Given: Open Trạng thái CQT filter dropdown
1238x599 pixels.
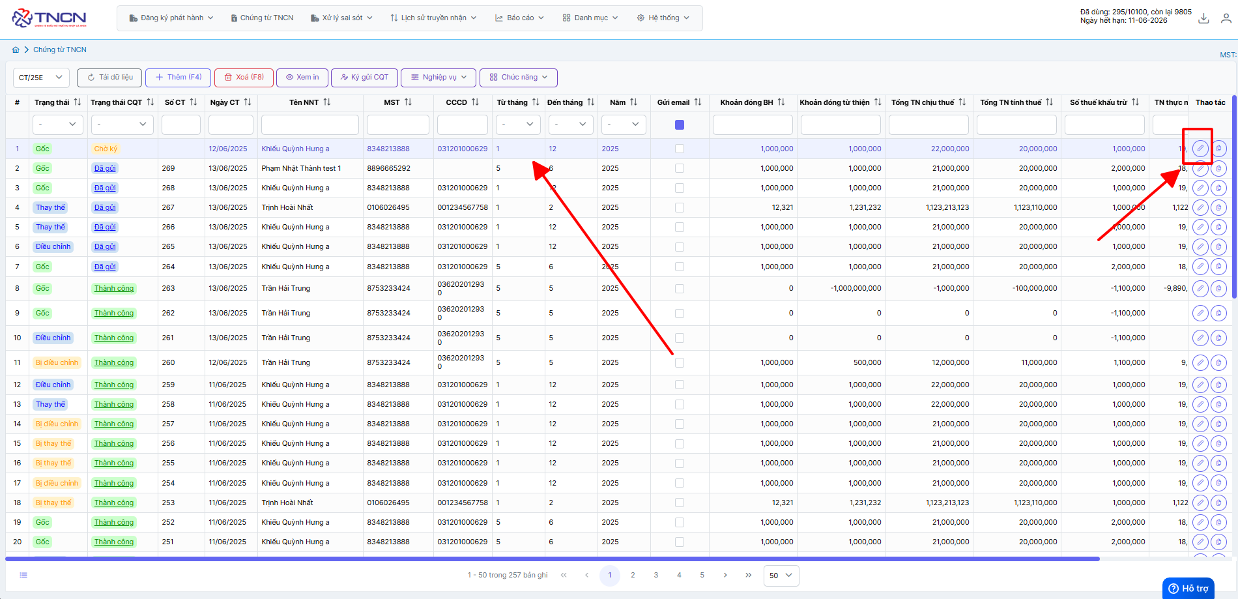Looking at the screenshot, I should coord(122,124).
